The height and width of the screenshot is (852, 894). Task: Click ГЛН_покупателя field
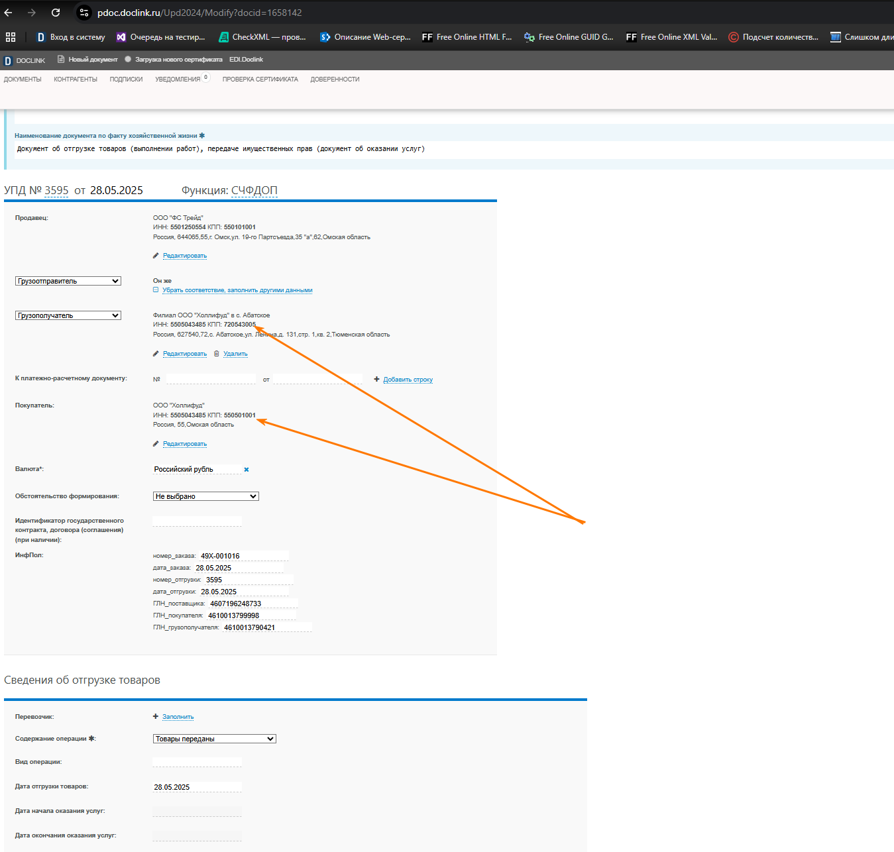coord(252,615)
